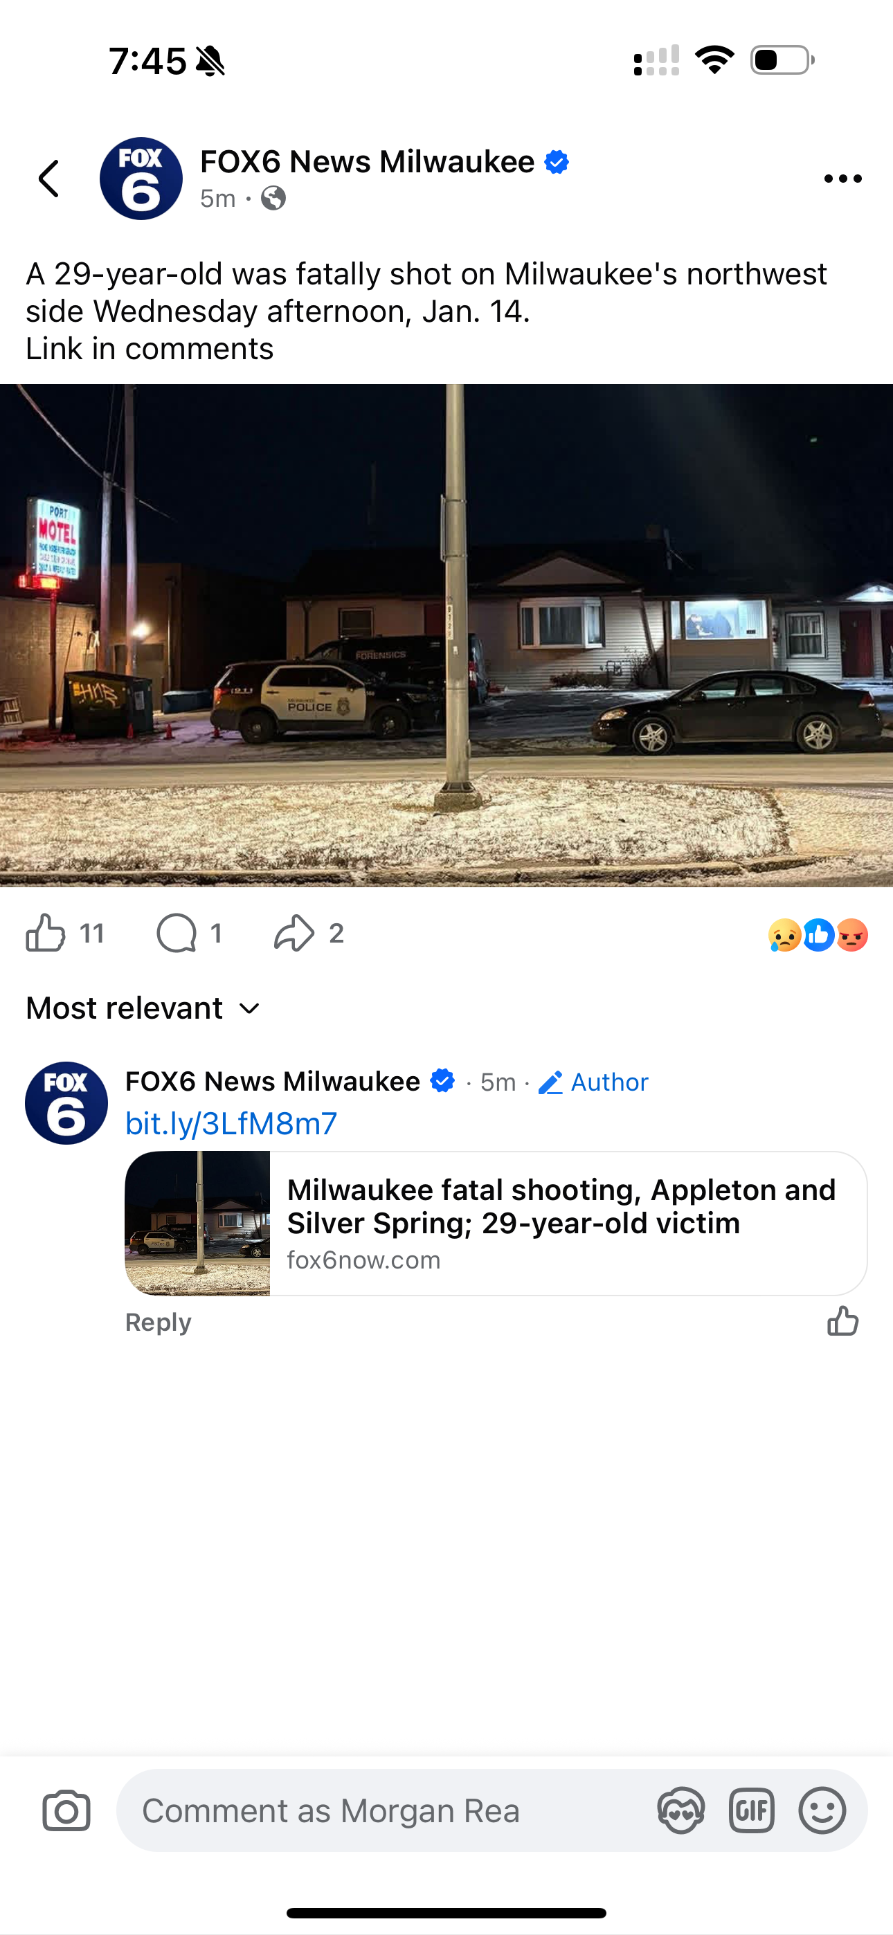Open the GIF picker
The height and width of the screenshot is (1935, 893).
point(752,1810)
